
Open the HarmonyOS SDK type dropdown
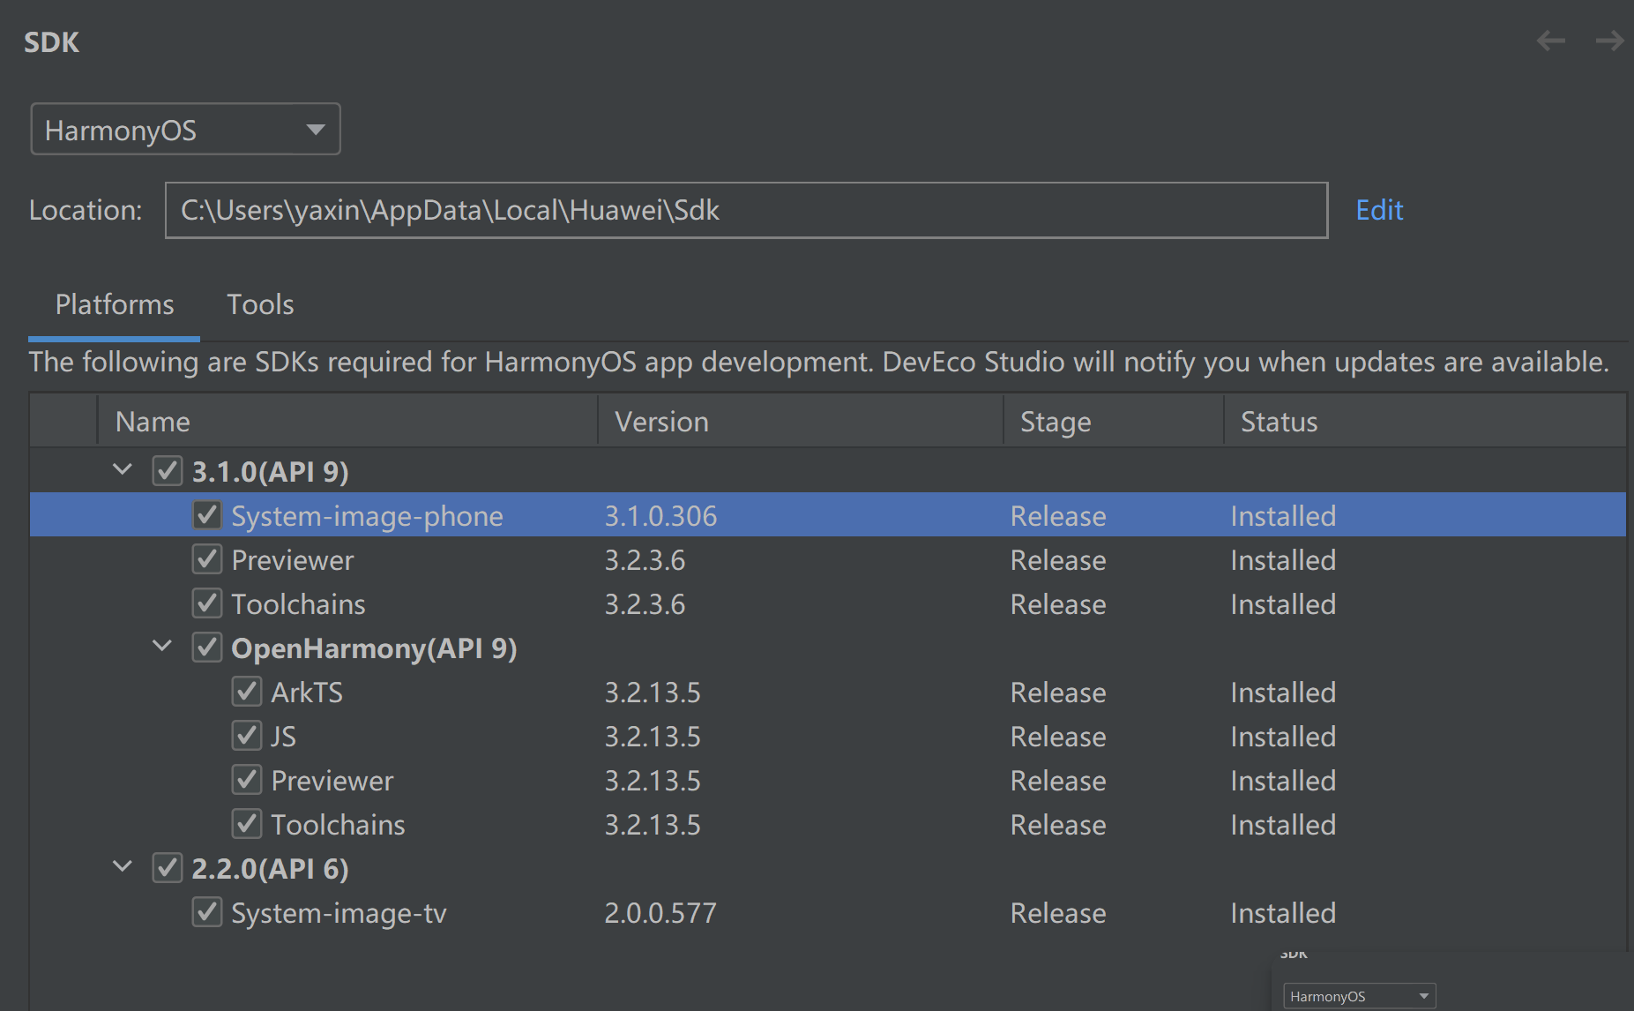pos(185,130)
